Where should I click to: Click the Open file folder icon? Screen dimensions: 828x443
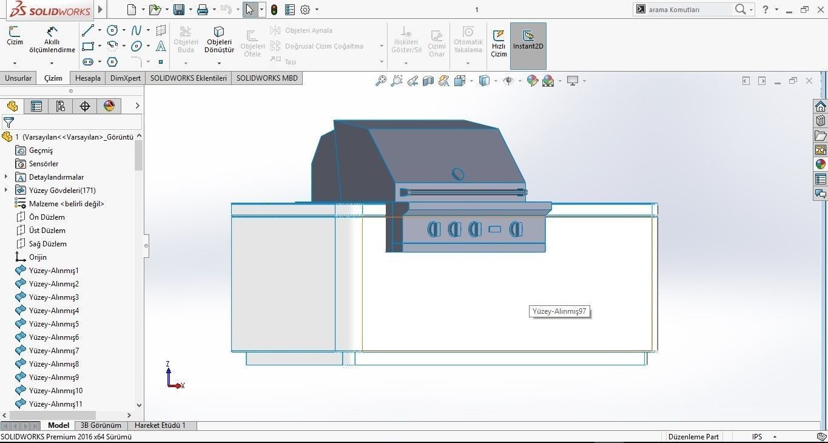[155, 10]
